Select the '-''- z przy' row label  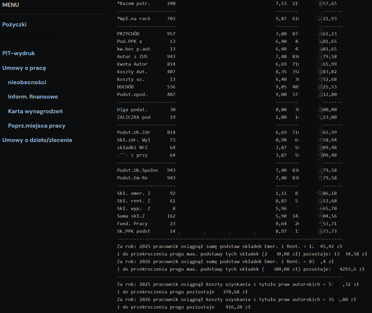click(x=132, y=155)
